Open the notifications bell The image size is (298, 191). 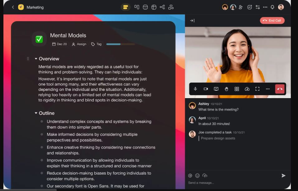click(272, 7)
